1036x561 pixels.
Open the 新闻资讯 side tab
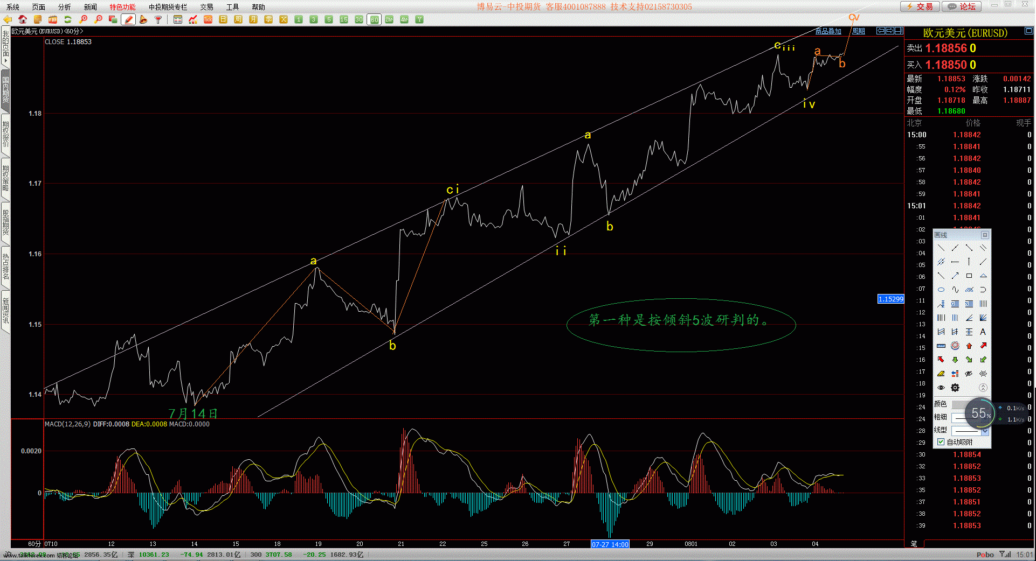[5, 311]
